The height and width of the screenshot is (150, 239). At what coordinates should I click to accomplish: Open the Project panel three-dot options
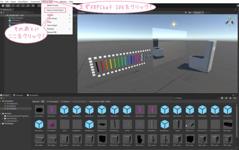236,95
